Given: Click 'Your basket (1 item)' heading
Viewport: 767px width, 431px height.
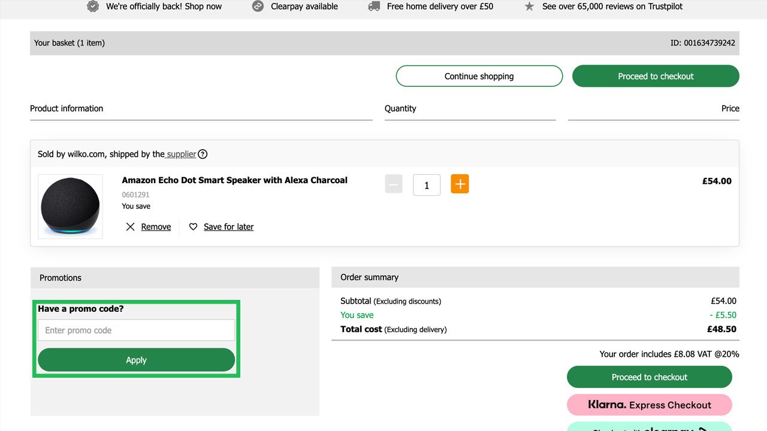Looking at the screenshot, I should tap(70, 43).
